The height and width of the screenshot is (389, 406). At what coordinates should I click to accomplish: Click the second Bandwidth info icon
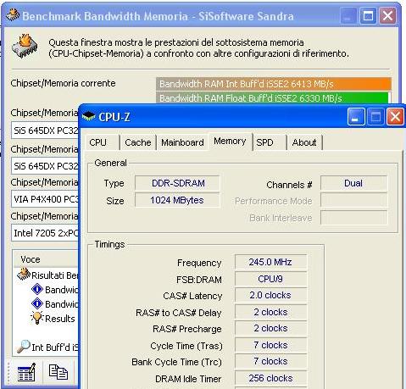[37, 304]
